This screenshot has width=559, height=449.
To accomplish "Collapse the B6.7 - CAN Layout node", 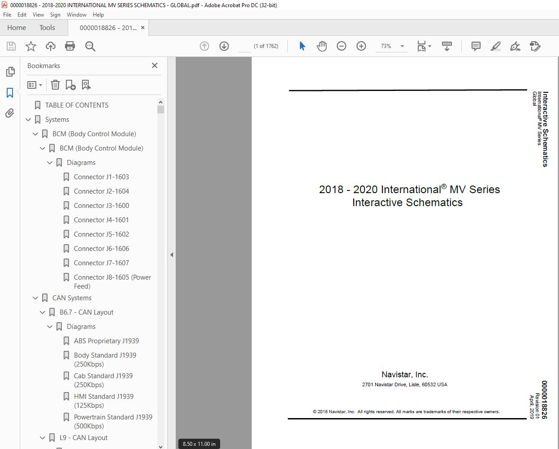I will point(43,312).
